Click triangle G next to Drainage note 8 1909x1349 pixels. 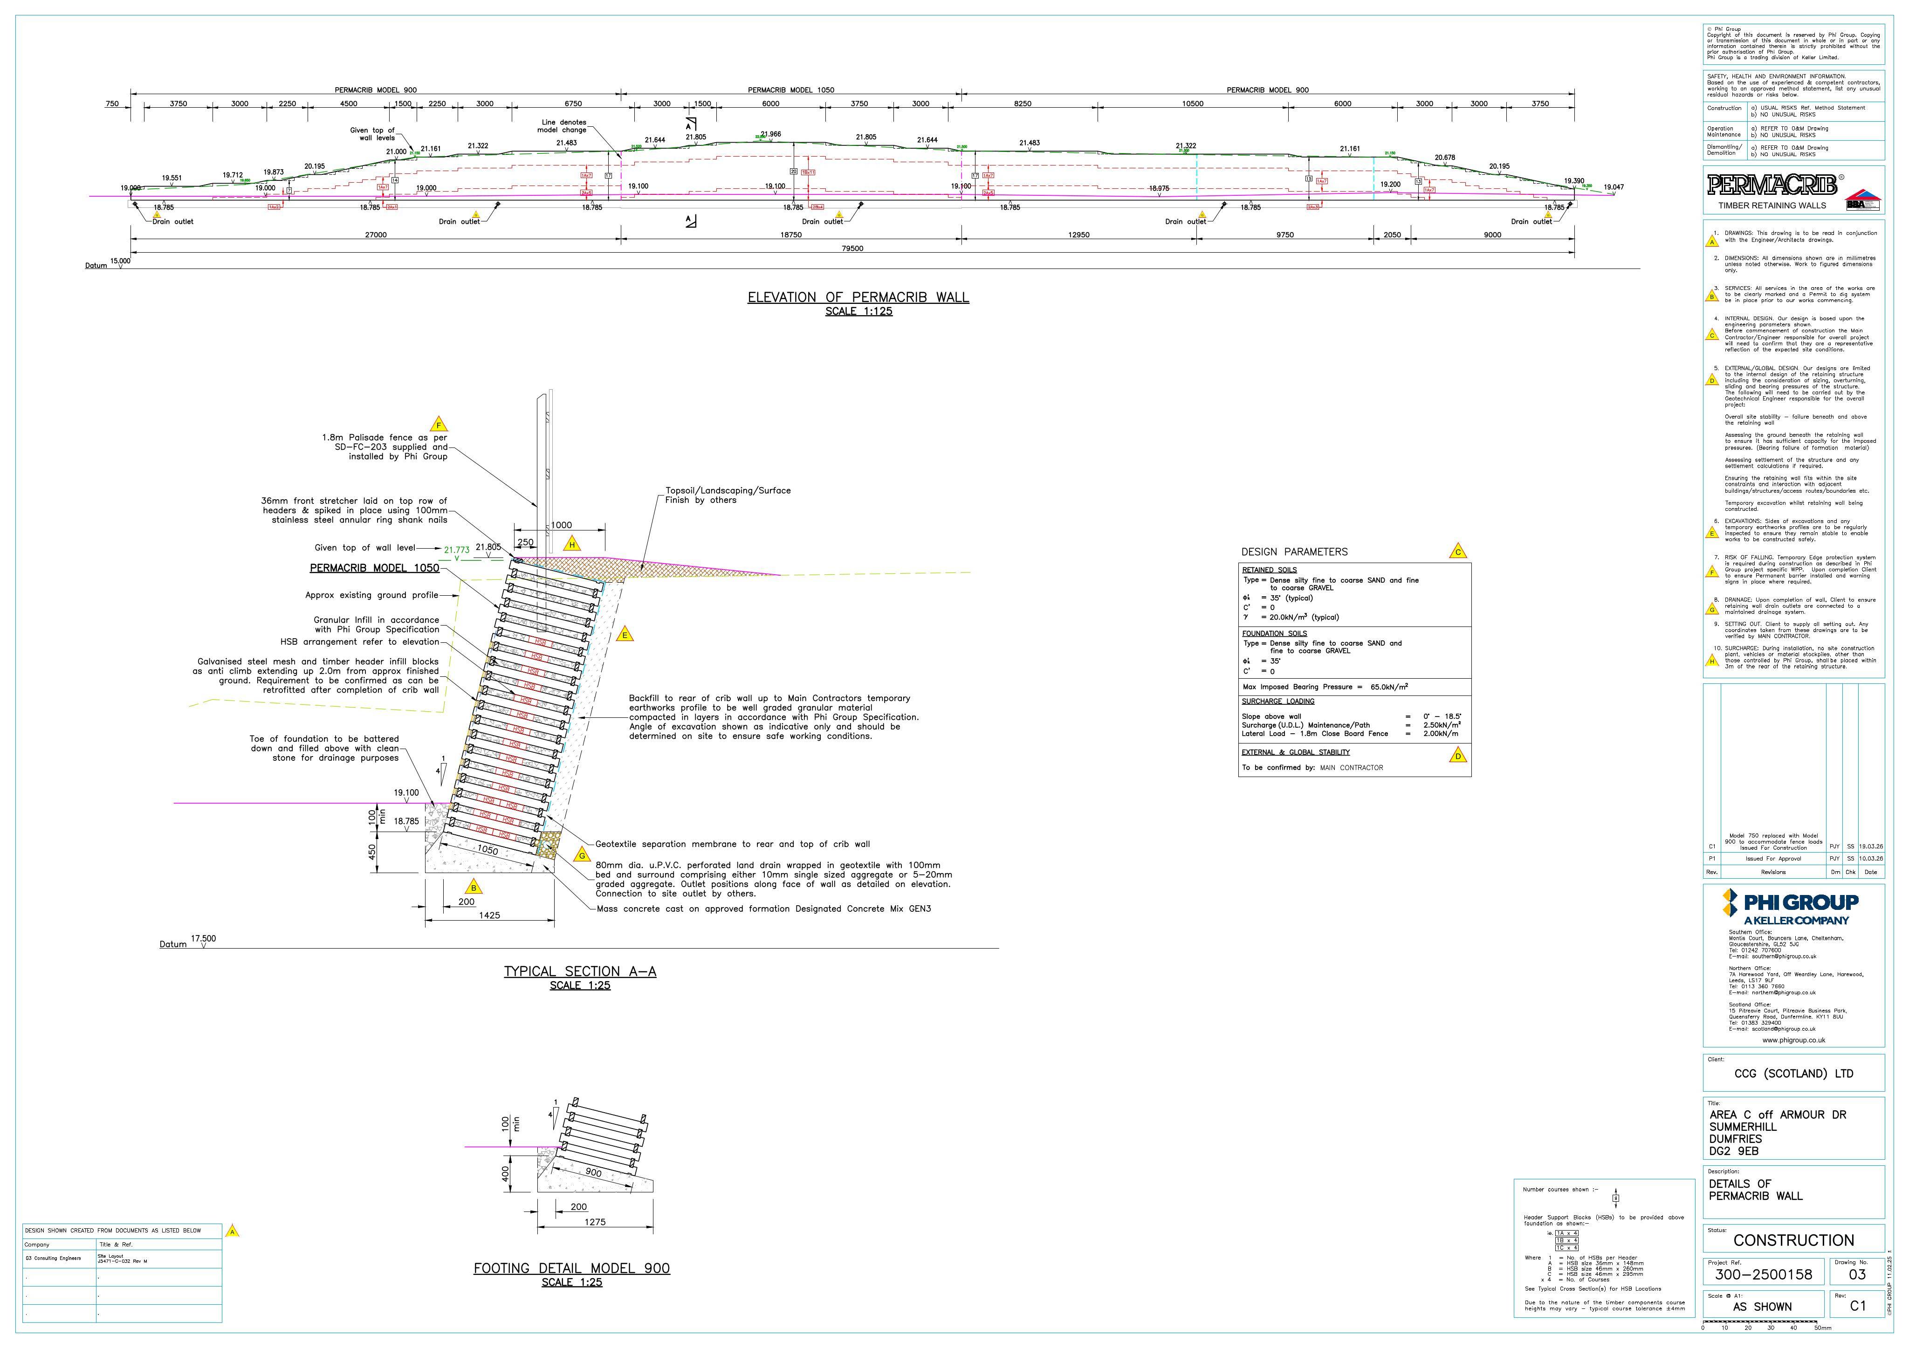click(1712, 609)
